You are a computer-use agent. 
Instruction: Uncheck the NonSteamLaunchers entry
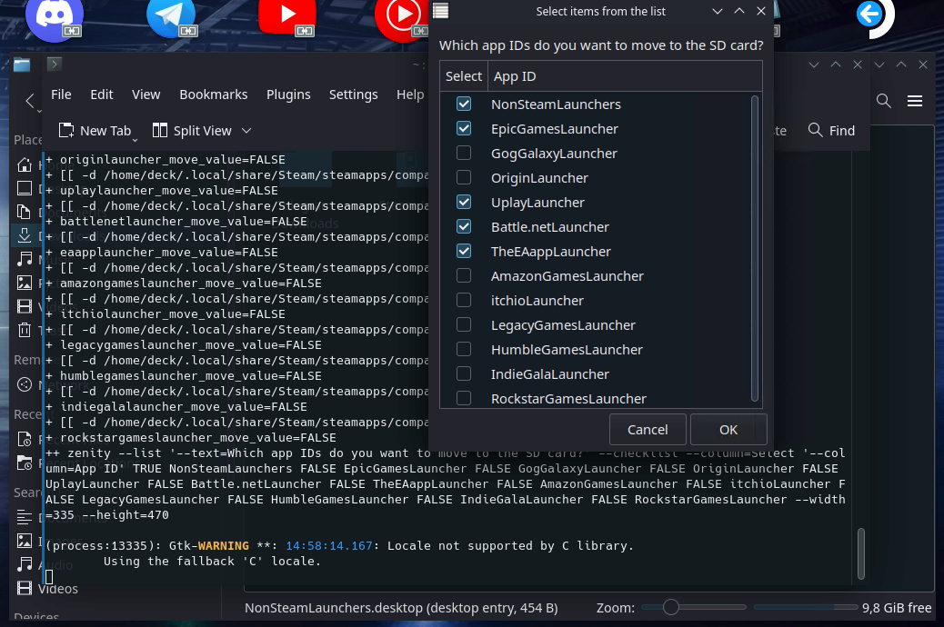[464, 104]
